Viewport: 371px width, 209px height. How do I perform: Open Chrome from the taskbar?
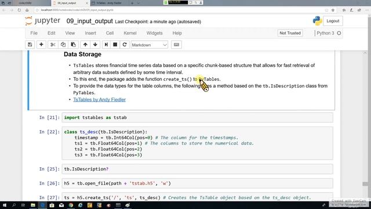(71, 205)
